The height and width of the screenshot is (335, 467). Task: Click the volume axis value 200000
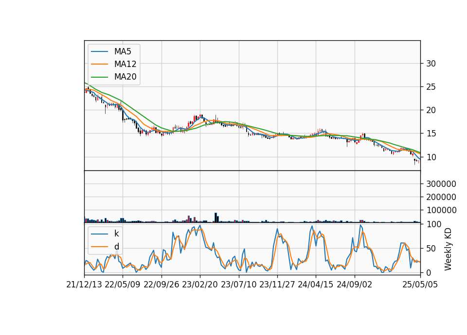coord(441,197)
